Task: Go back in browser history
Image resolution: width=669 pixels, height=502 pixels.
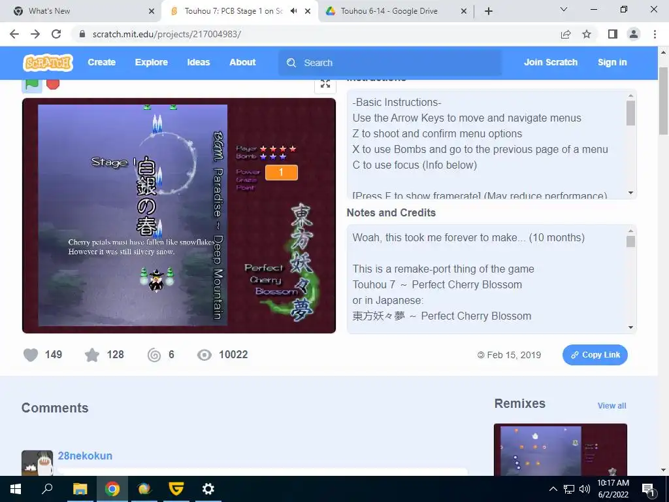Action: click(14, 34)
